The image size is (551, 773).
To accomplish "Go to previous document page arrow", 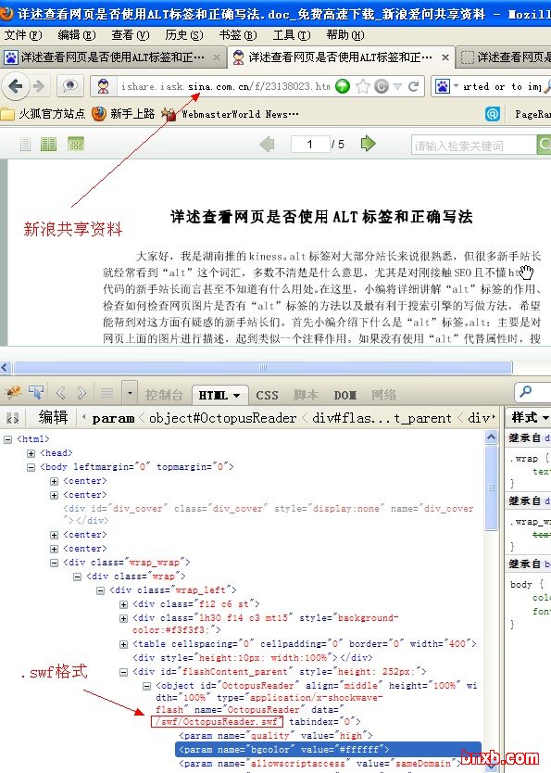I will pyautogui.click(x=267, y=144).
